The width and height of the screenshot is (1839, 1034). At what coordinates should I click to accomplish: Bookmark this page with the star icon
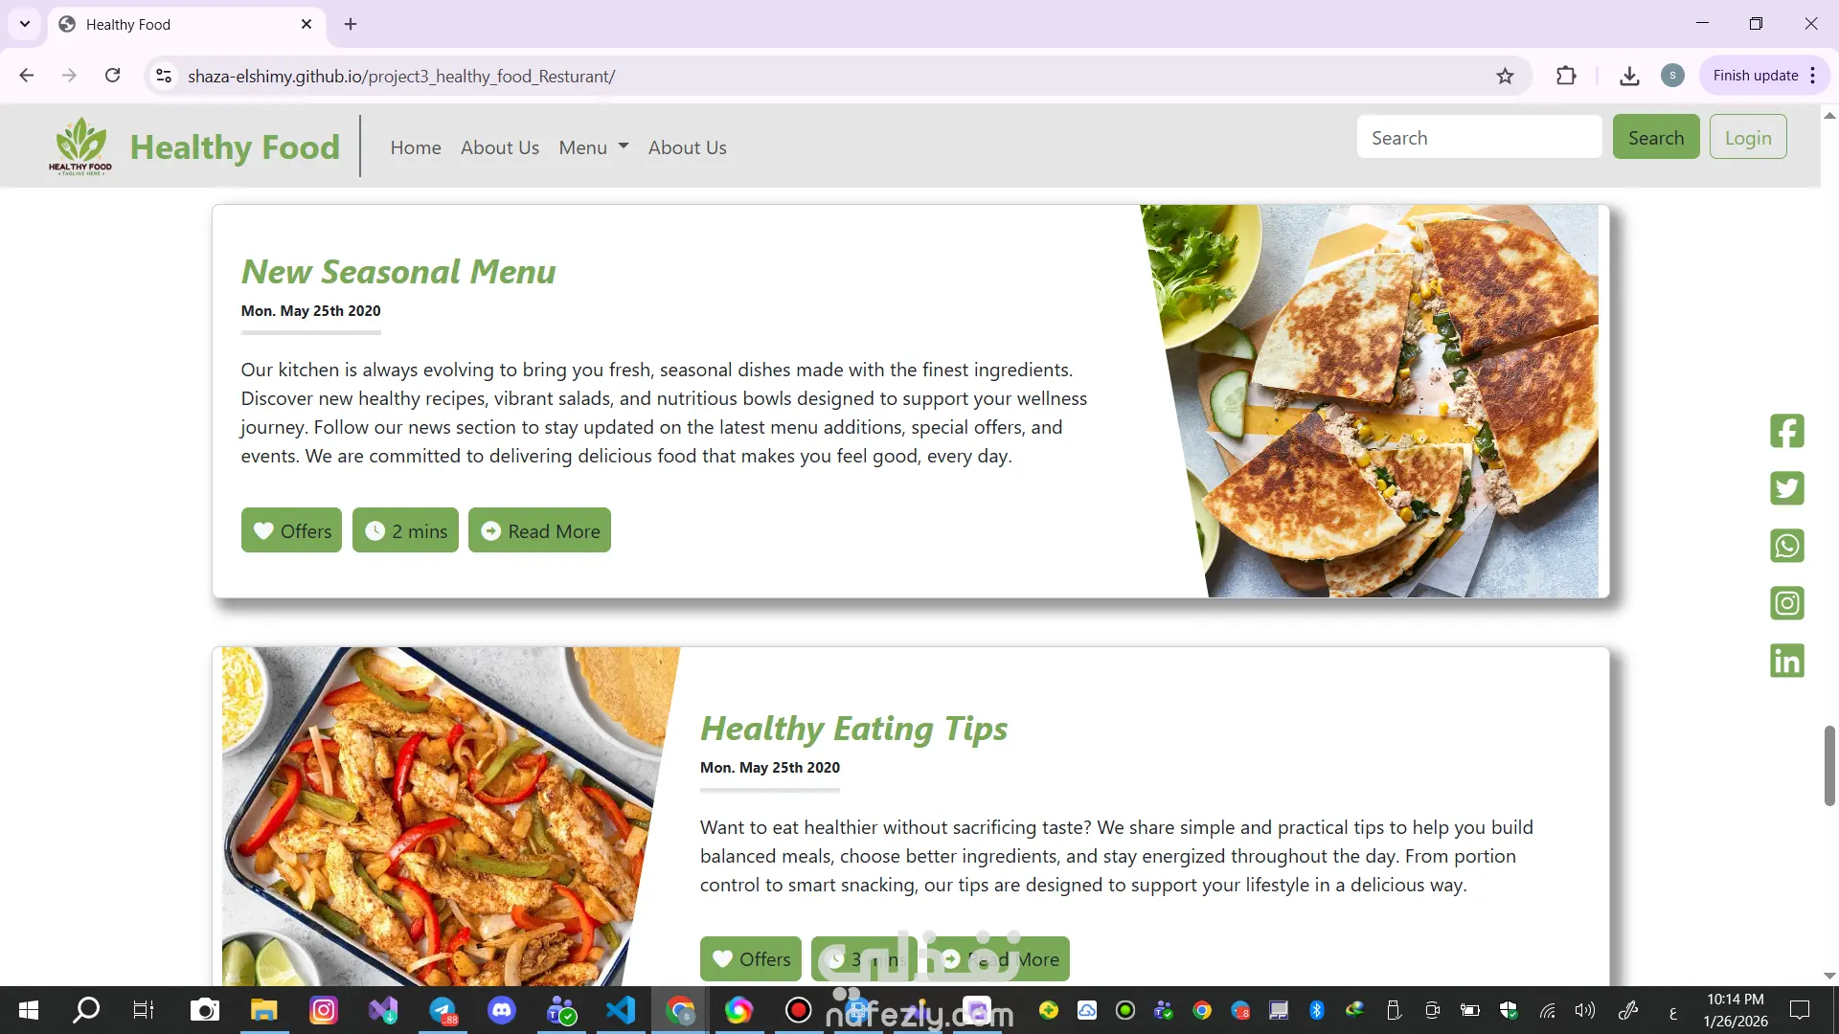coord(1505,76)
